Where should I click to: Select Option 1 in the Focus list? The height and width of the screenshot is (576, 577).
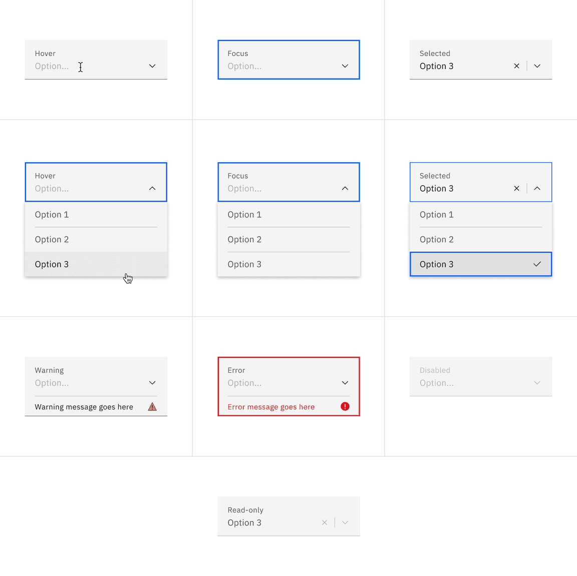coord(244,214)
